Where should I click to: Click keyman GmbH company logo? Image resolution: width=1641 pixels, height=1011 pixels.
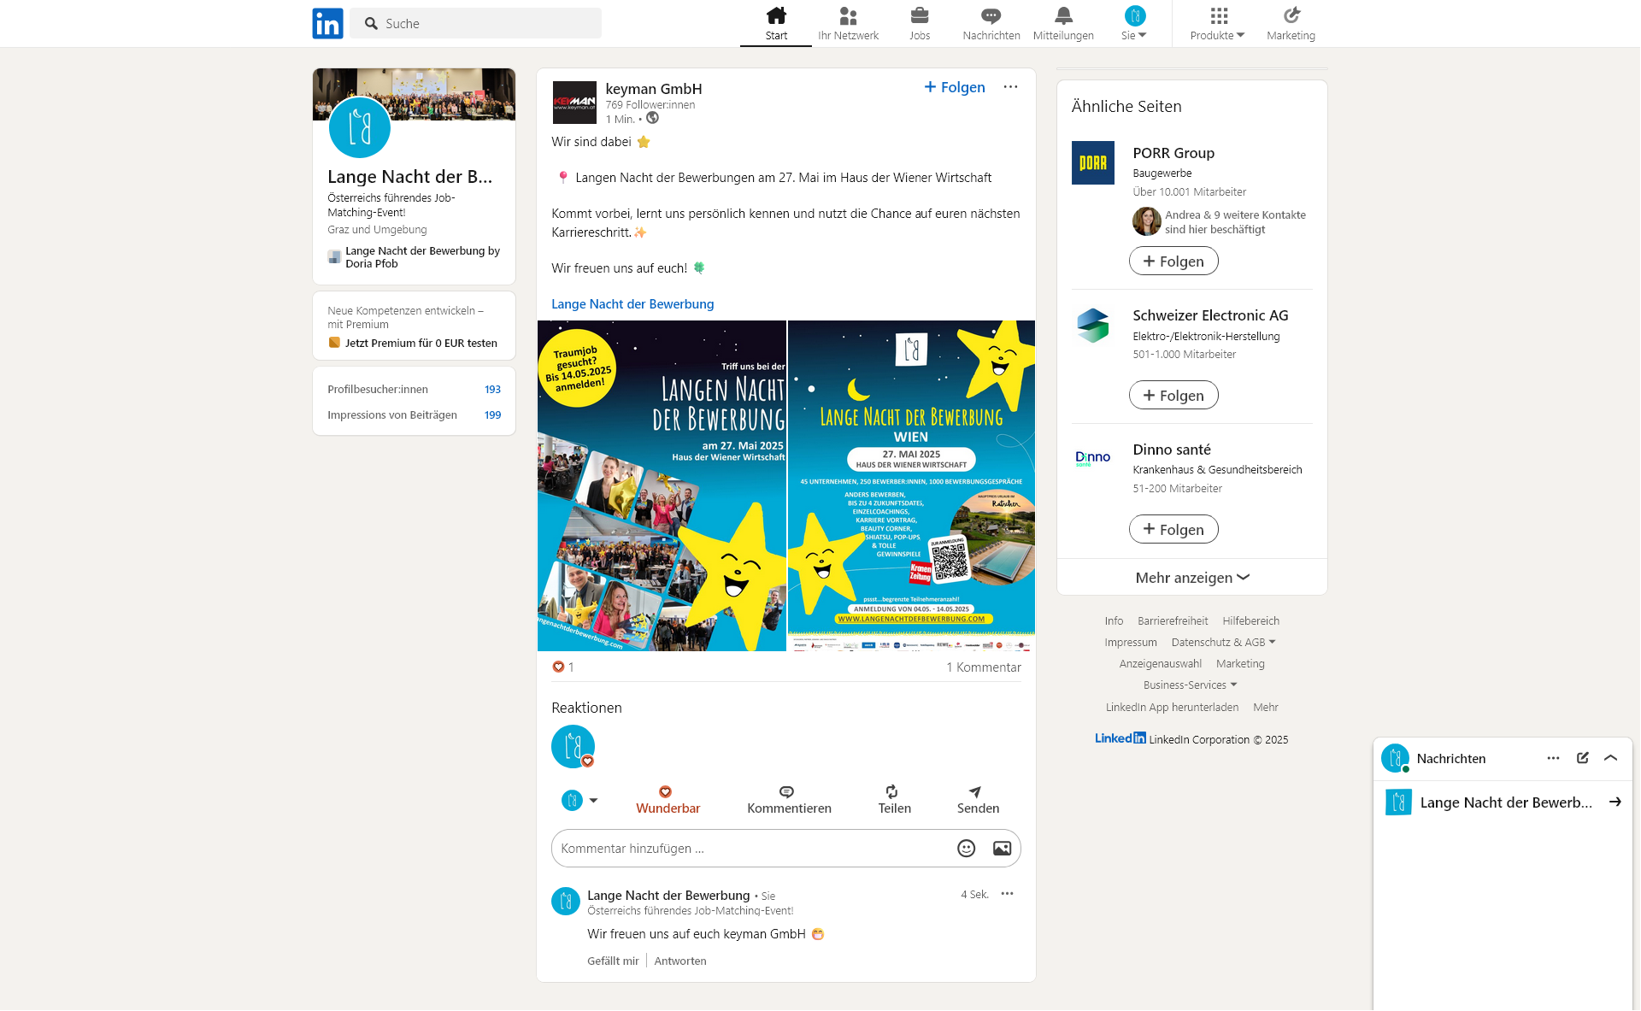(574, 103)
